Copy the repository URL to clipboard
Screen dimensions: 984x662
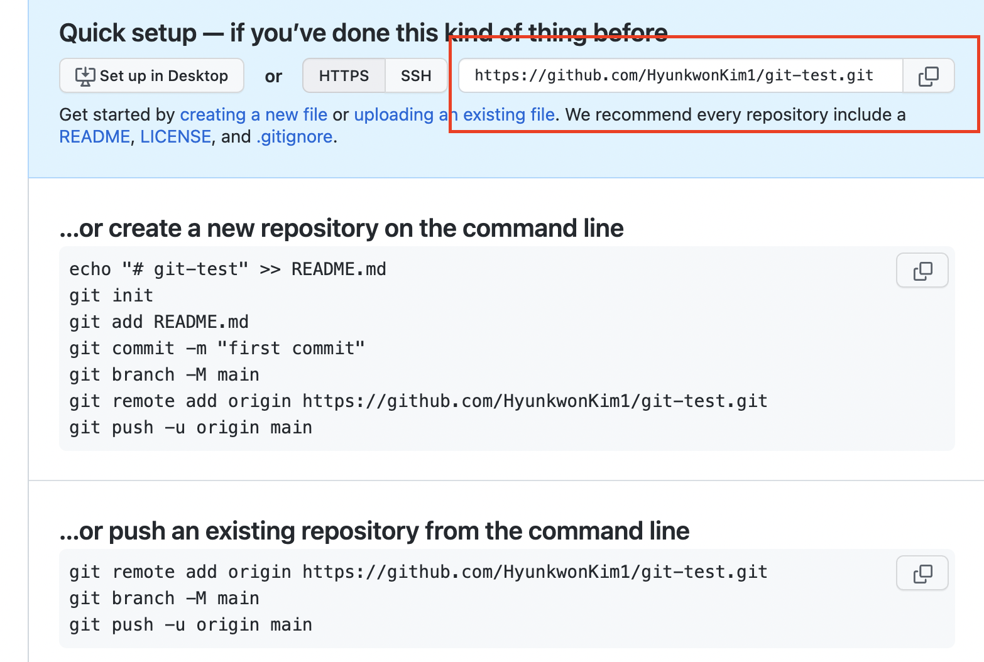pos(928,76)
